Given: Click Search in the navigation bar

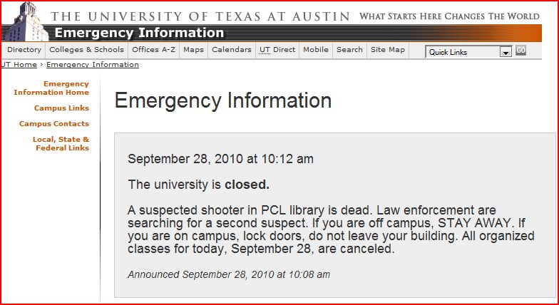Looking at the screenshot, I should (349, 50).
